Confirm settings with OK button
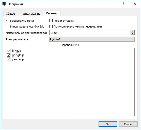This screenshot has width=141, height=130. (x=108, y=124)
